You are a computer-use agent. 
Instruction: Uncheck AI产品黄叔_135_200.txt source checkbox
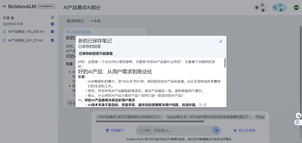click(52, 32)
